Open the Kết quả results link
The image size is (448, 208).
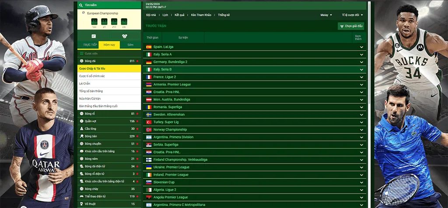tap(179, 15)
